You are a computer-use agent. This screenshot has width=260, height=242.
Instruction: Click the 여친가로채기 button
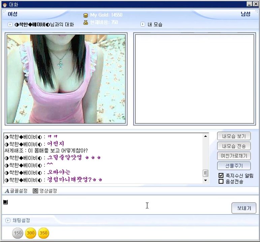point(234,156)
